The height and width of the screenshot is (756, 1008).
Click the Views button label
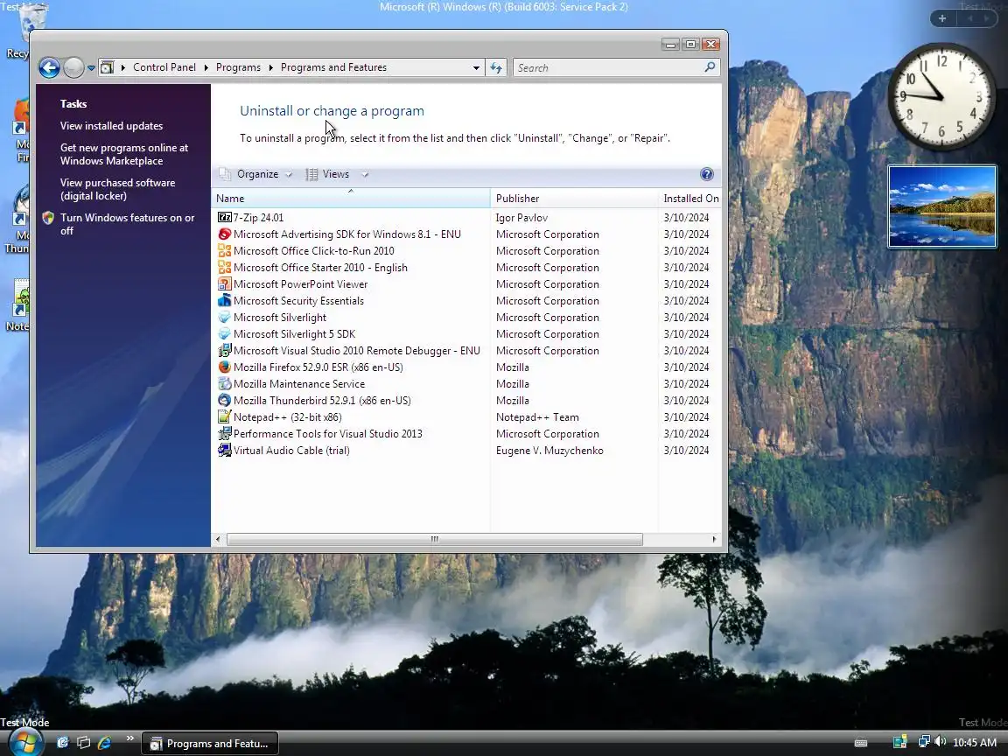click(x=336, y=174)
